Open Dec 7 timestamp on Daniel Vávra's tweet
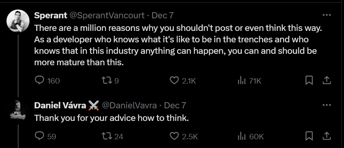The height and width of the screenshot is (148, 344). tap(175, 106)
